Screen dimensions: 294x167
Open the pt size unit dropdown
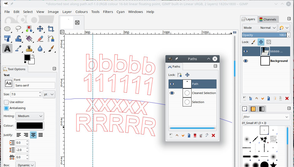[49, 95]
